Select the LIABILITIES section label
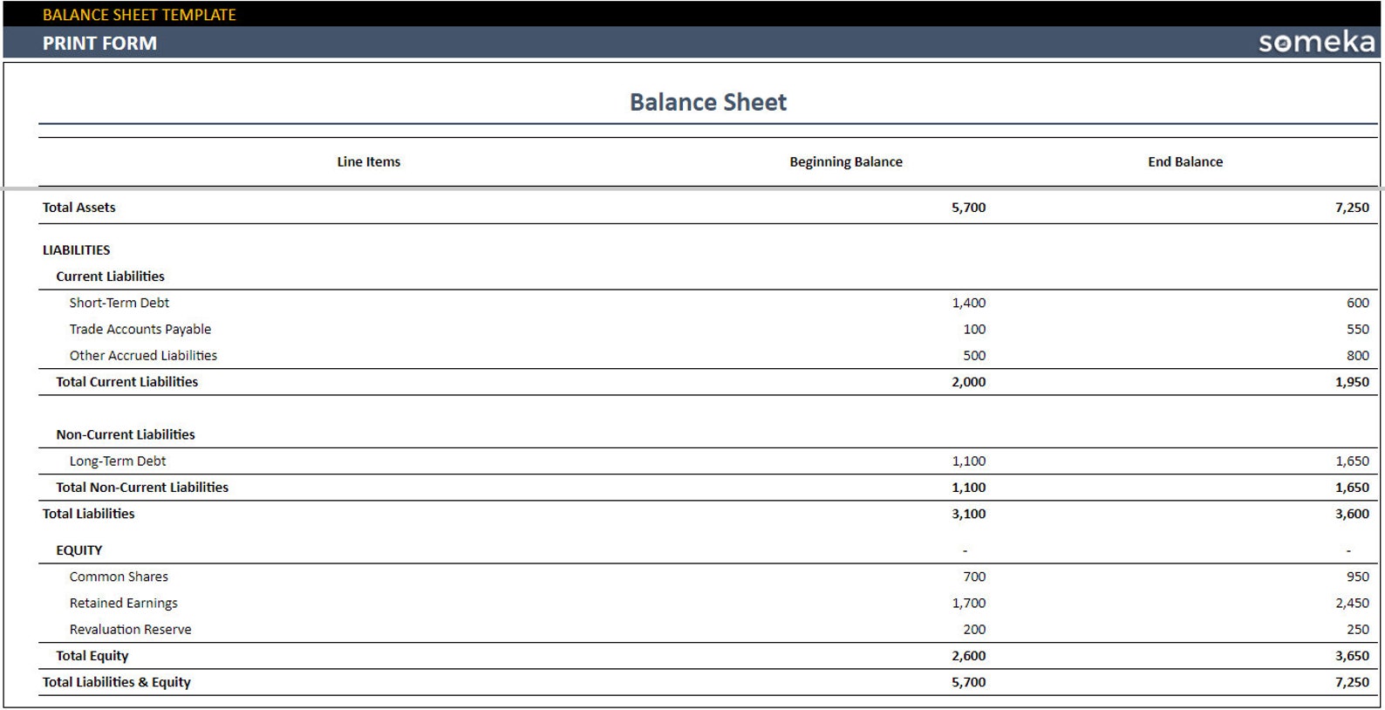The width and height of the screenshot is (1385, 710). [76, 250]
